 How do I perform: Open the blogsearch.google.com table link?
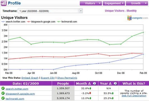point(20,94)
